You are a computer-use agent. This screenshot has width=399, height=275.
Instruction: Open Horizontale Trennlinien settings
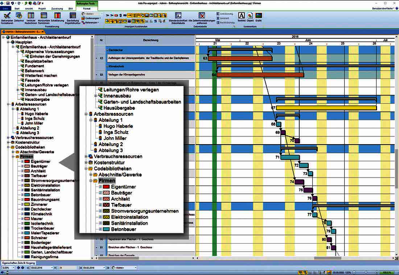[x=44, y=18]
